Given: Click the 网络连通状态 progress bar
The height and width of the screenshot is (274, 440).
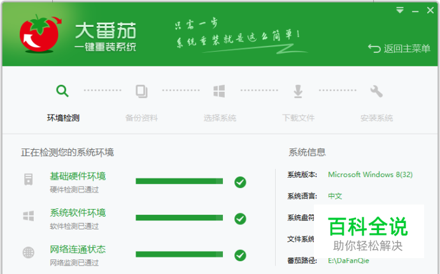Looking at the screenshot, I should [x=180, y=254].
